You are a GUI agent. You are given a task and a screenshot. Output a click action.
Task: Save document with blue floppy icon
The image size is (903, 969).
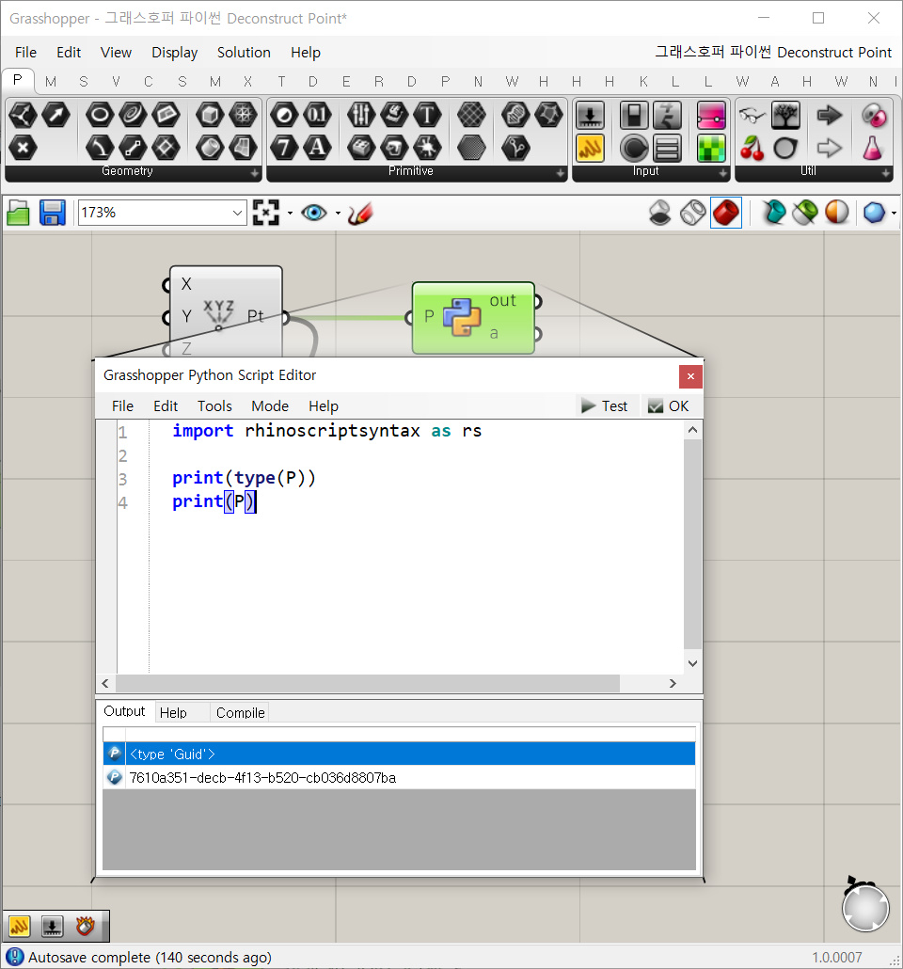53,214
